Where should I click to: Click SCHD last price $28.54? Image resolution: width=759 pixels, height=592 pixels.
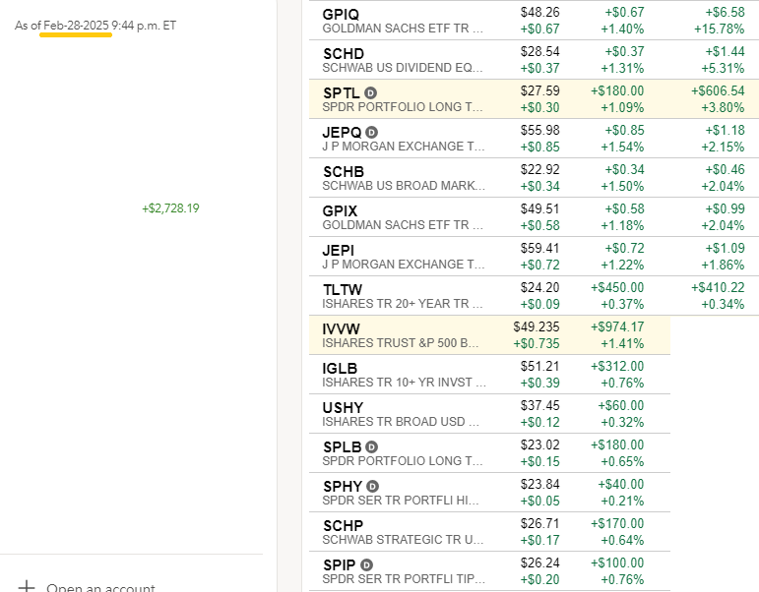click(539, 51)
